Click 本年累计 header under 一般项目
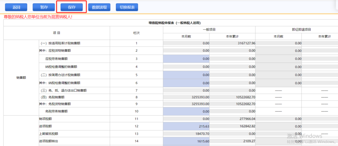Viewport: 338px width, 146px height. tap(232, 36)
